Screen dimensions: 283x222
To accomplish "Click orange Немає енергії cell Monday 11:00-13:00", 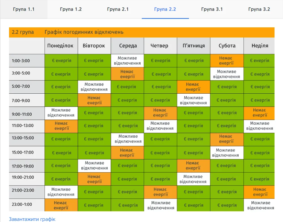I will (62, 126).
